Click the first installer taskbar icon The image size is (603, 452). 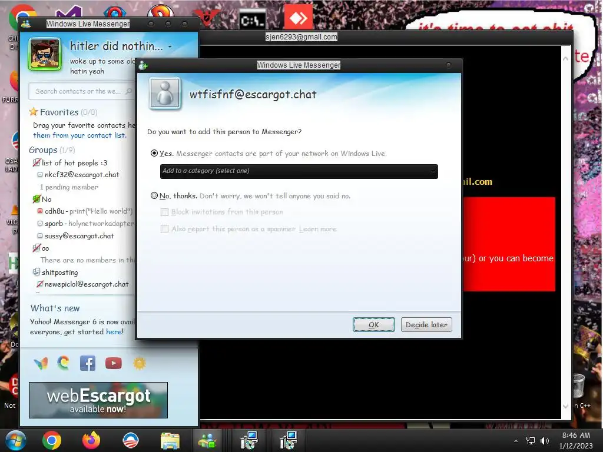pyautogui.click(x=249, y=440)
